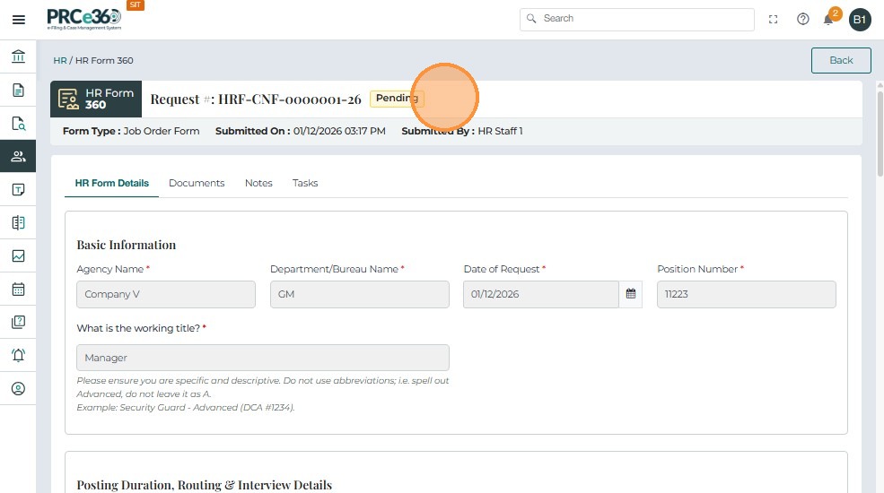Image resolution: width=884 pixels, height=493 pixels.
Task: Click the Department/Bureau Name field
Action: click(x=360, y=294)
